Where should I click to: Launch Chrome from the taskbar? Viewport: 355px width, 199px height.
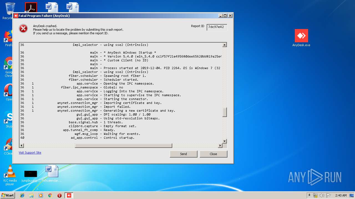(x=50, y=195)
